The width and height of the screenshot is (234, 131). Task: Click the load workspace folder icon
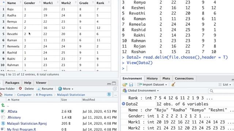click(x=125, y=85)
